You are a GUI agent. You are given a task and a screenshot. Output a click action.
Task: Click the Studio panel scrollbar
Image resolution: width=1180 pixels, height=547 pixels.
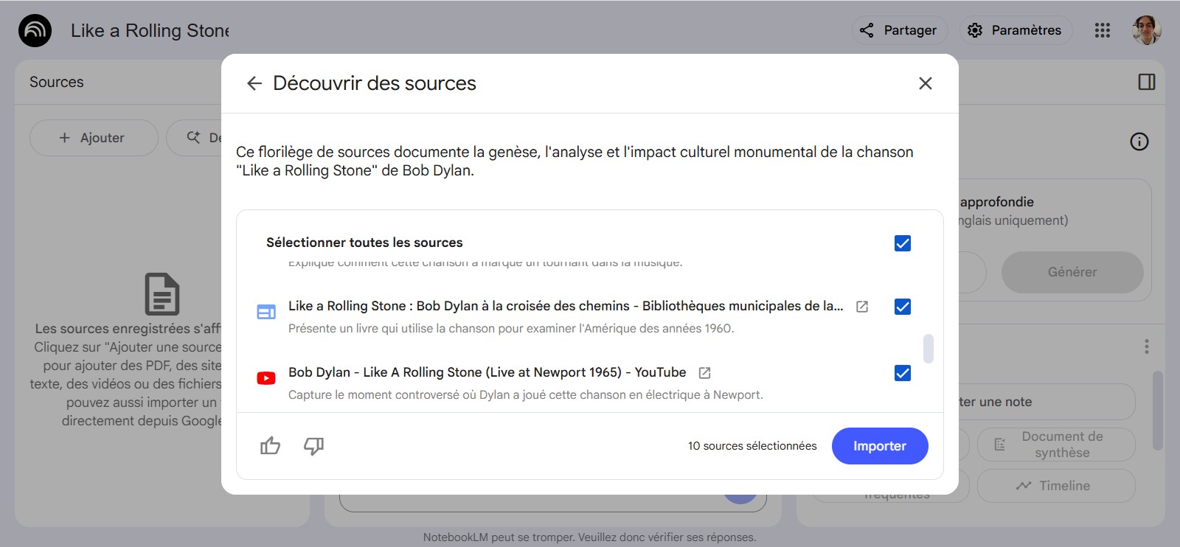coord(1158,411)
